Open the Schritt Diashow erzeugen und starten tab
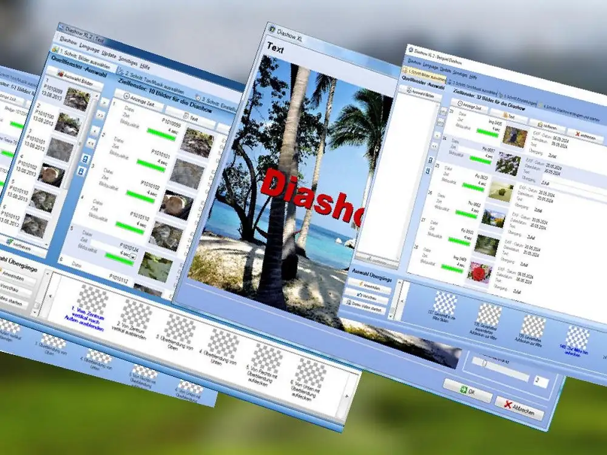Image resolution: width=607 pixels, height=455 pixels. click(x=567, y=111)
